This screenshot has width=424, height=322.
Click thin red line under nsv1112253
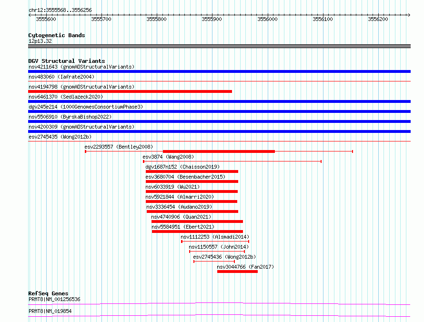[215, 241]
